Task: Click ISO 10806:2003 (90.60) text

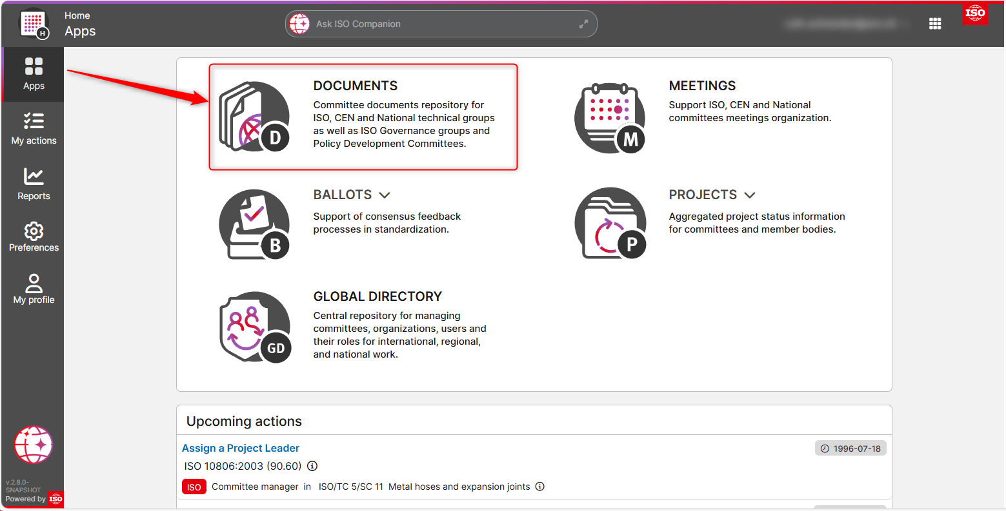Action: (x=243, y=466)
